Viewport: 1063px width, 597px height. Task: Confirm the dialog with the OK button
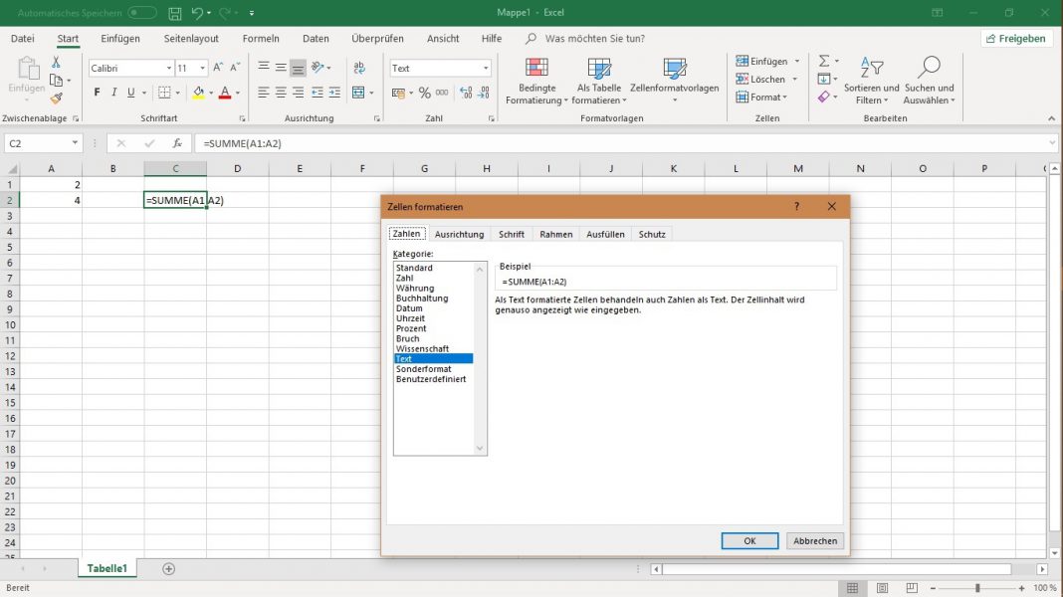coord(749,540)
